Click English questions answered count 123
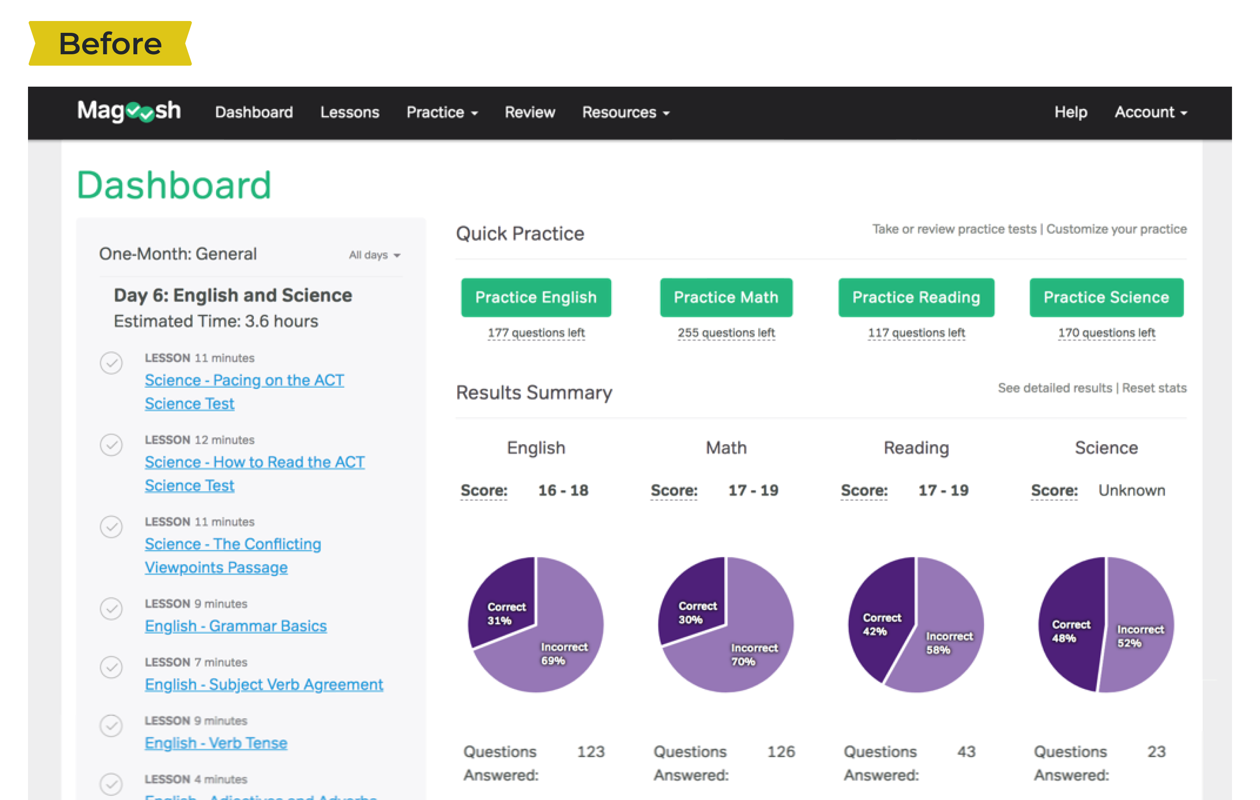The width and height of the screenshot is (1260, 800). click(591, 752)
